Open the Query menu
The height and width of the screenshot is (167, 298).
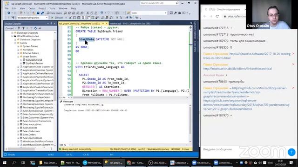click(32, 8)
